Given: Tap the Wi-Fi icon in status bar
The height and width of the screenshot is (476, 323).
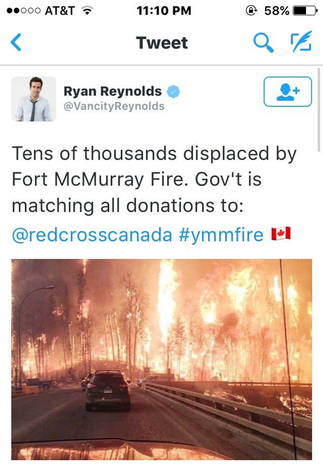Looking at the screenshot, I should (x=87, y=11).
